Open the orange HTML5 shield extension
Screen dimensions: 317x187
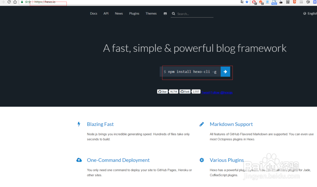pyautogui.click(x=294, y=2)
